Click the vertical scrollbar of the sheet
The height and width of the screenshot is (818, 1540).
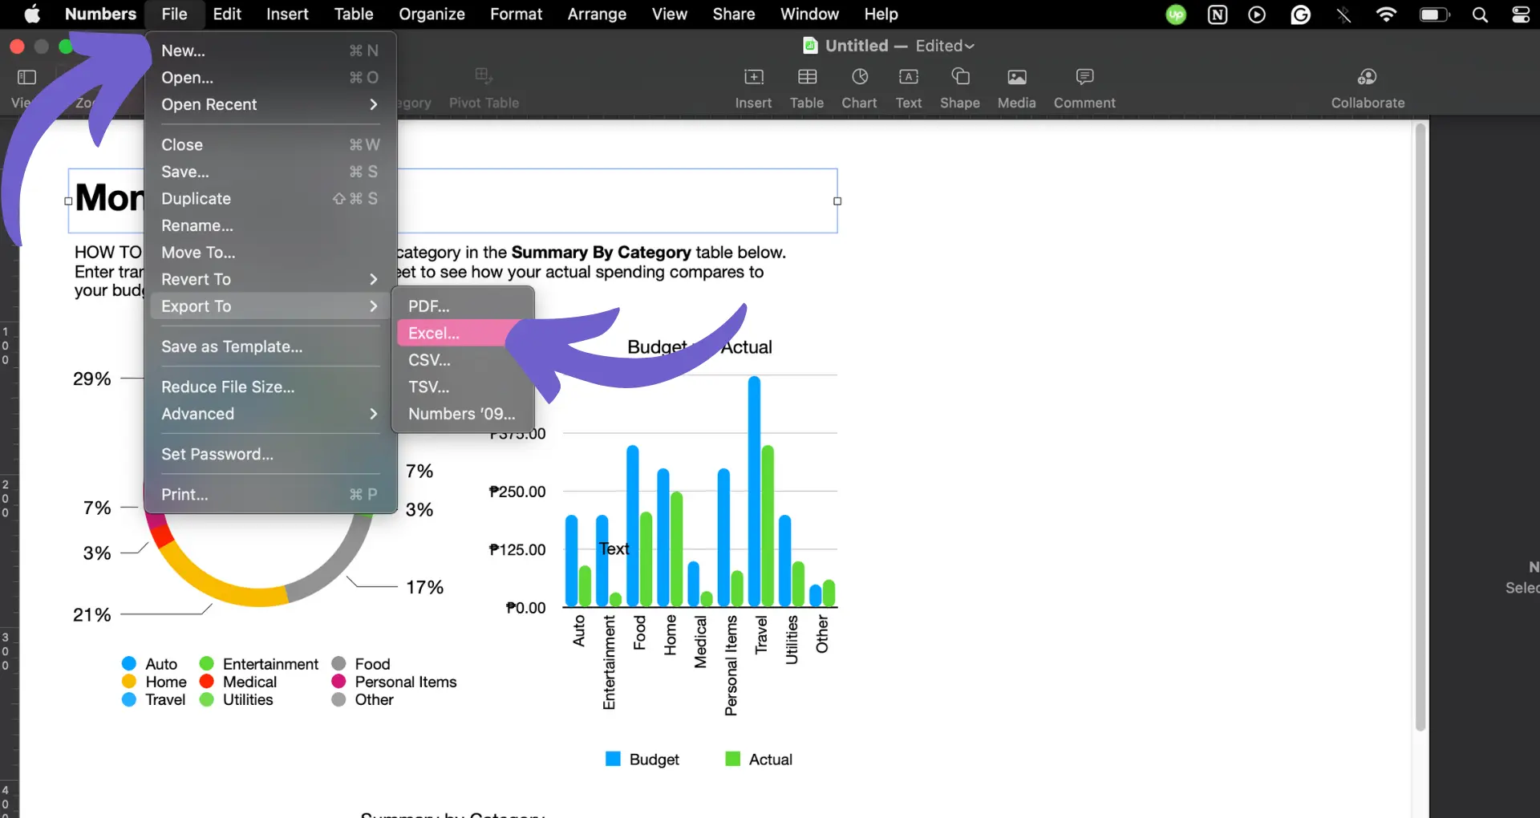[x=1420, y=427]
